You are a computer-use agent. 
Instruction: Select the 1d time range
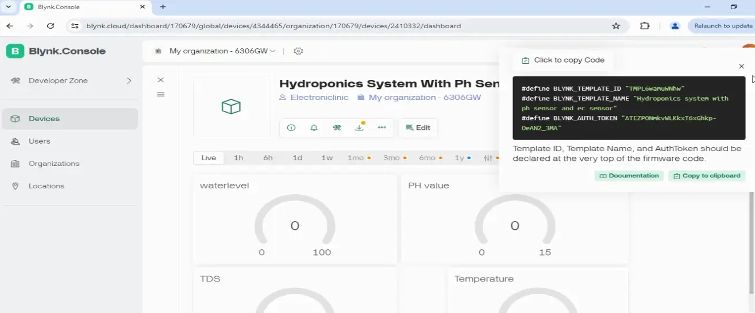click(297, 158)
